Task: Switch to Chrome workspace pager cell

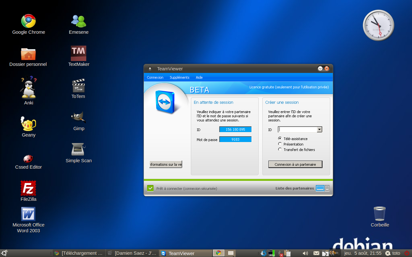Action: click(219, 253)
